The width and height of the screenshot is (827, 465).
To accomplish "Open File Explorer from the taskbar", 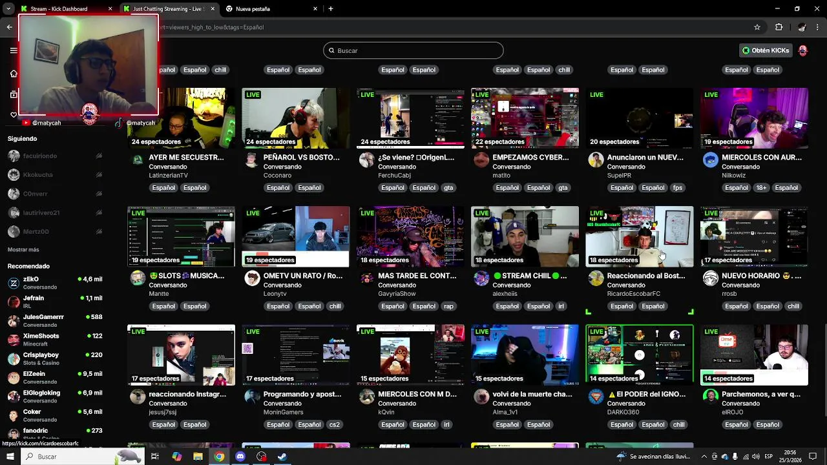I will click(x=198, y=457).
